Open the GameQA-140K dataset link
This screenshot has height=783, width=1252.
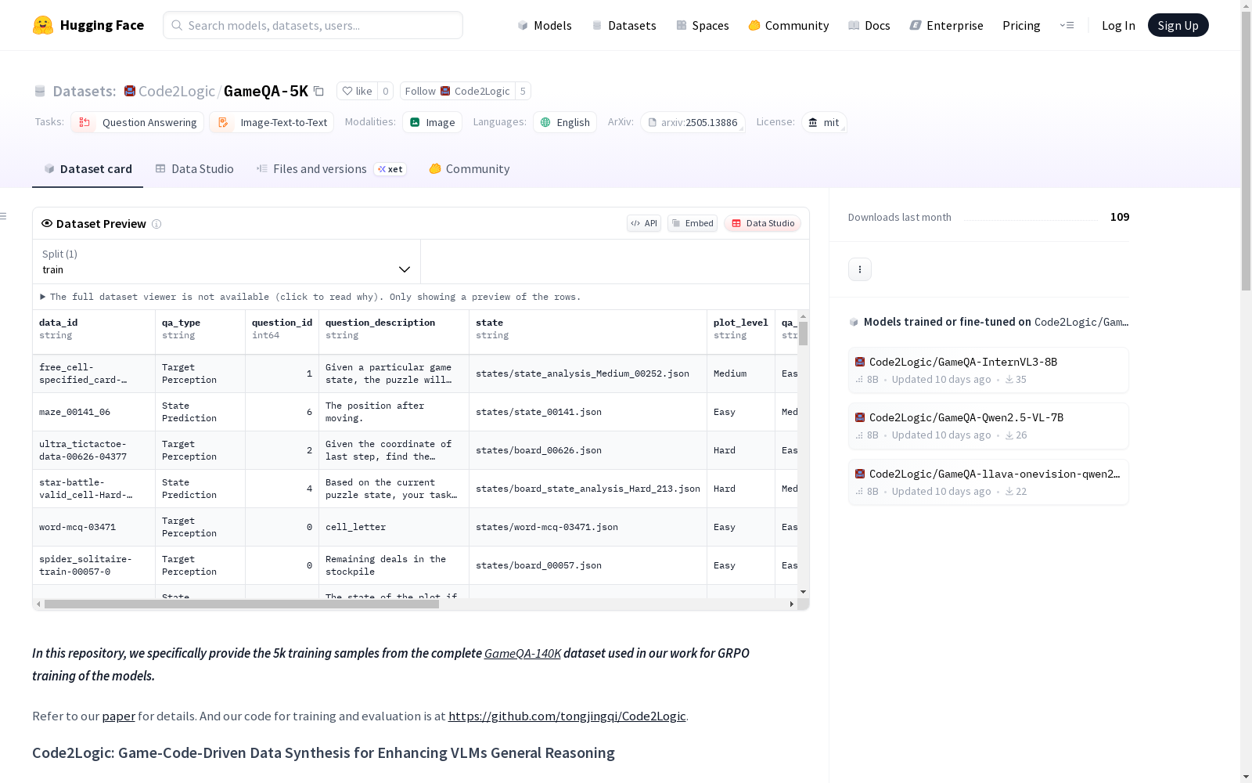pyautogui.click(x=523, y=653)
